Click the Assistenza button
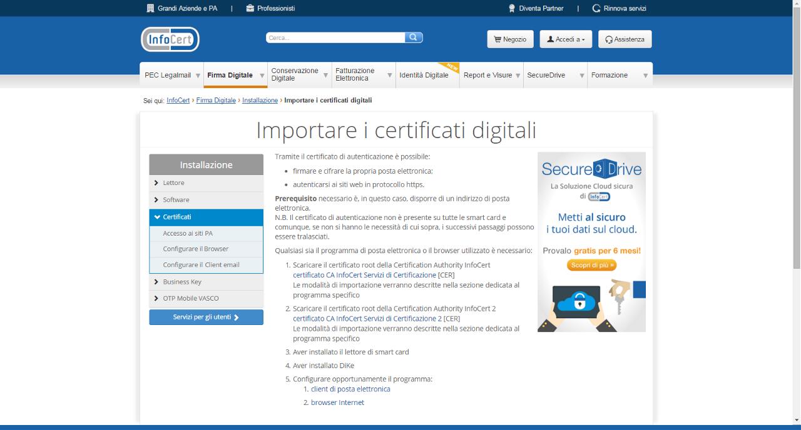The image size is (801, 430). pyautogui.click(x=625, y=39)
